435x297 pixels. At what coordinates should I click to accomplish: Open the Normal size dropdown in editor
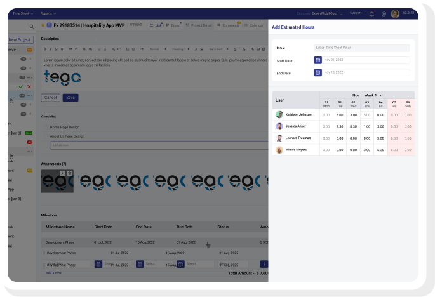(x=158, y=49)
